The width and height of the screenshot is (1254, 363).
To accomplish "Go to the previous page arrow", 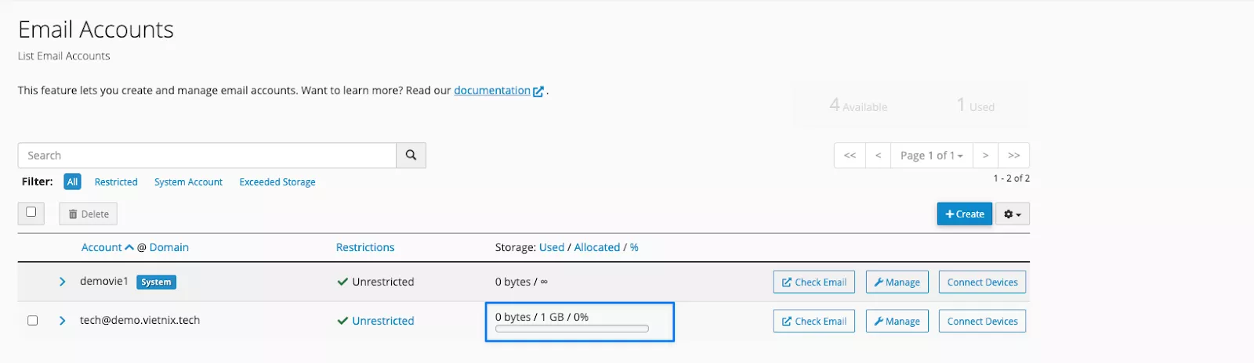I will tap(878, 156).
